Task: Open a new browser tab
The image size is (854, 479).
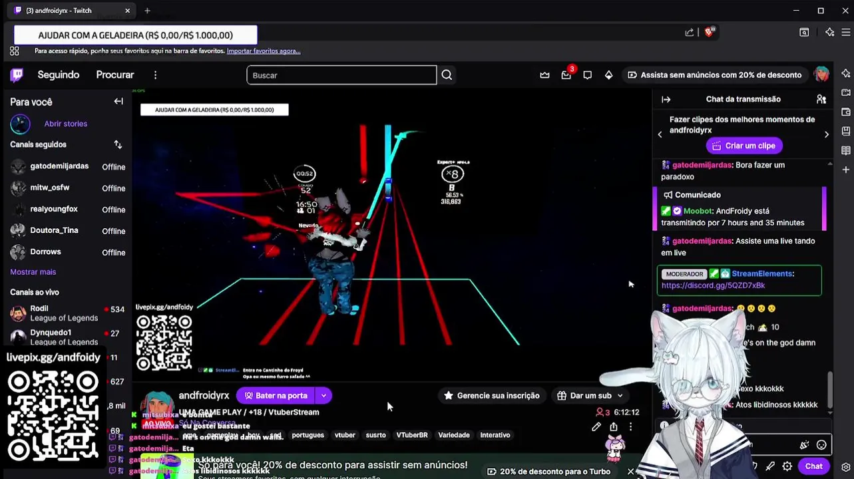Action: 147,11
